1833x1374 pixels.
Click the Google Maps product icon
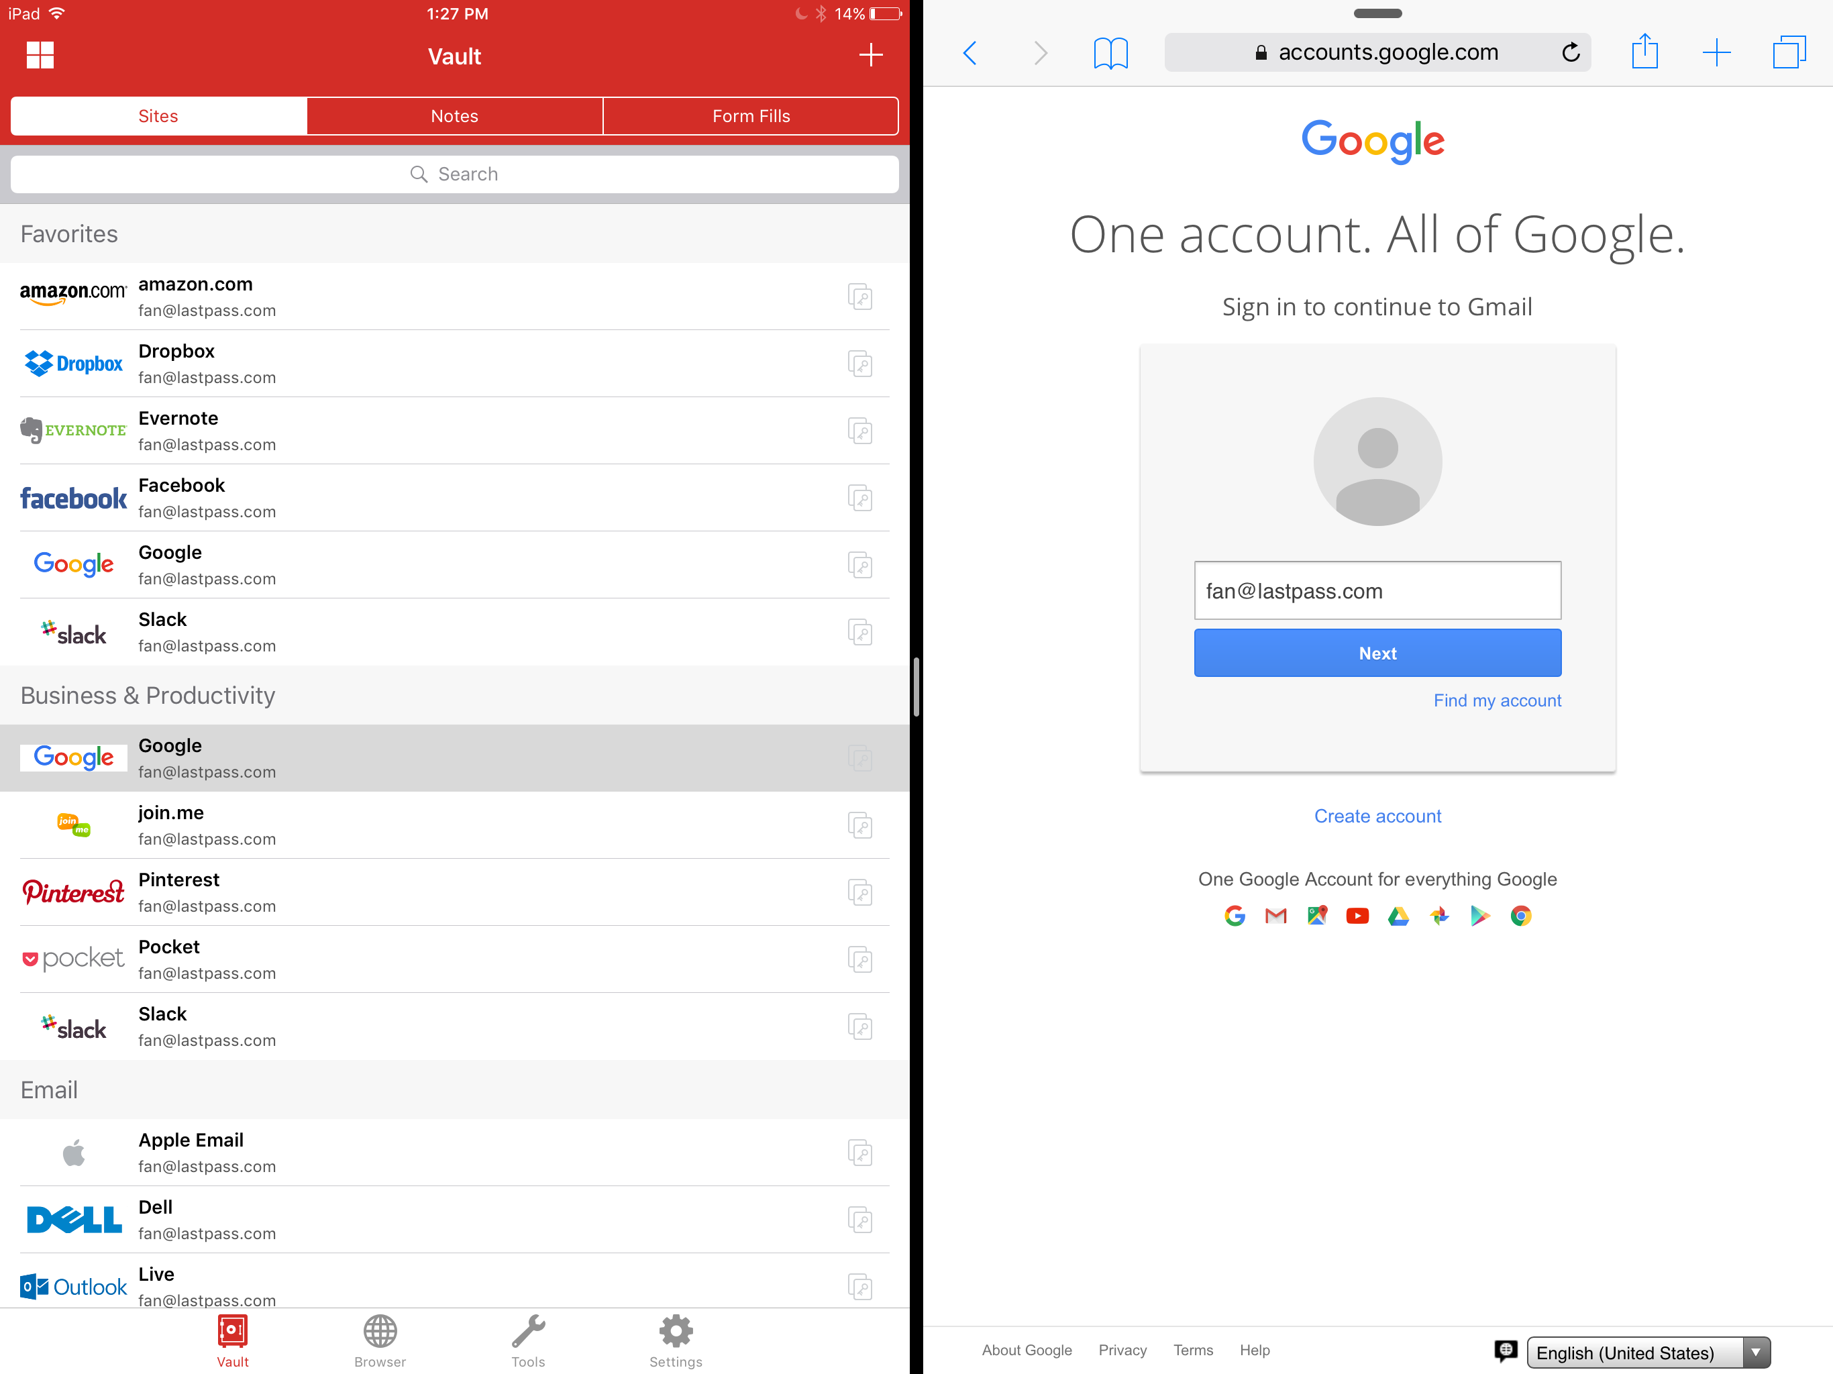(x=1317, y=916)
